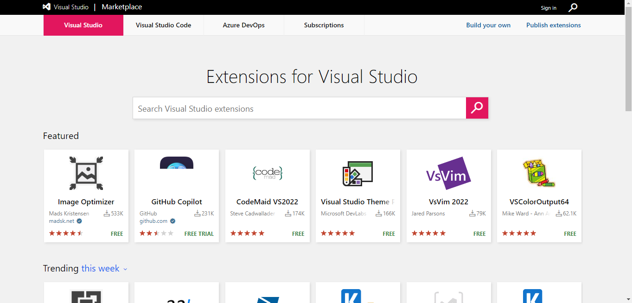Click publisher name Mike Ward - Ann A

point(526,214)
